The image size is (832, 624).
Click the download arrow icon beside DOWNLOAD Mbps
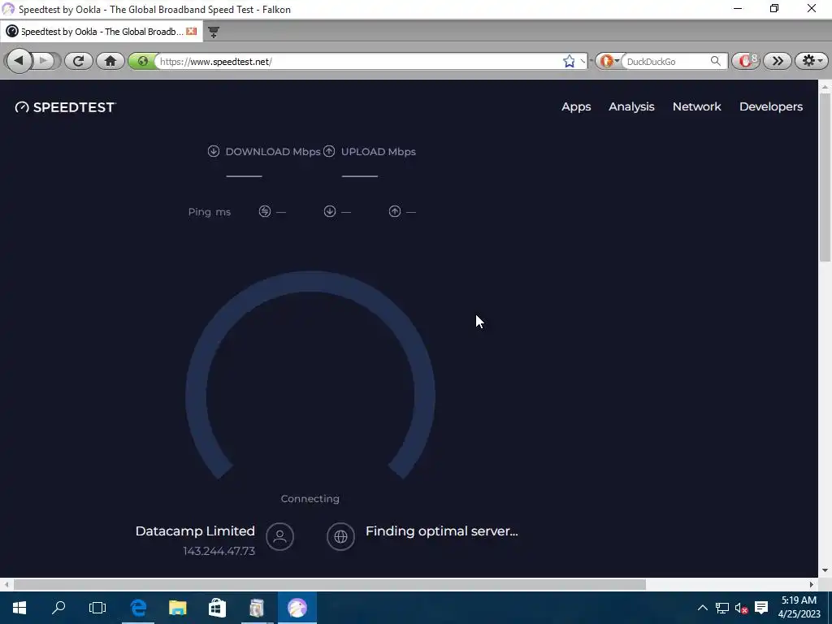click(214, 151)
